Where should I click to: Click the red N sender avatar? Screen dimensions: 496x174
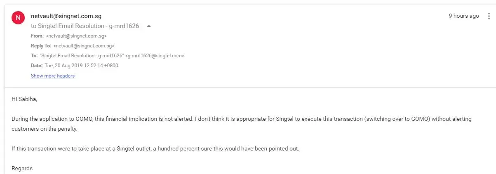[x=18, y=18]
